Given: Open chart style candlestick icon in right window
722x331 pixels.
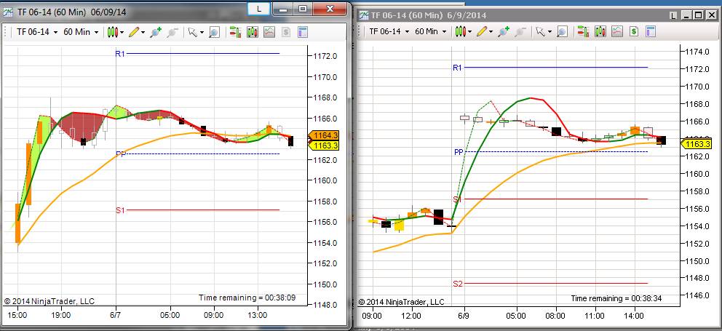Looking at the screenshot, I should coord(460,31).
